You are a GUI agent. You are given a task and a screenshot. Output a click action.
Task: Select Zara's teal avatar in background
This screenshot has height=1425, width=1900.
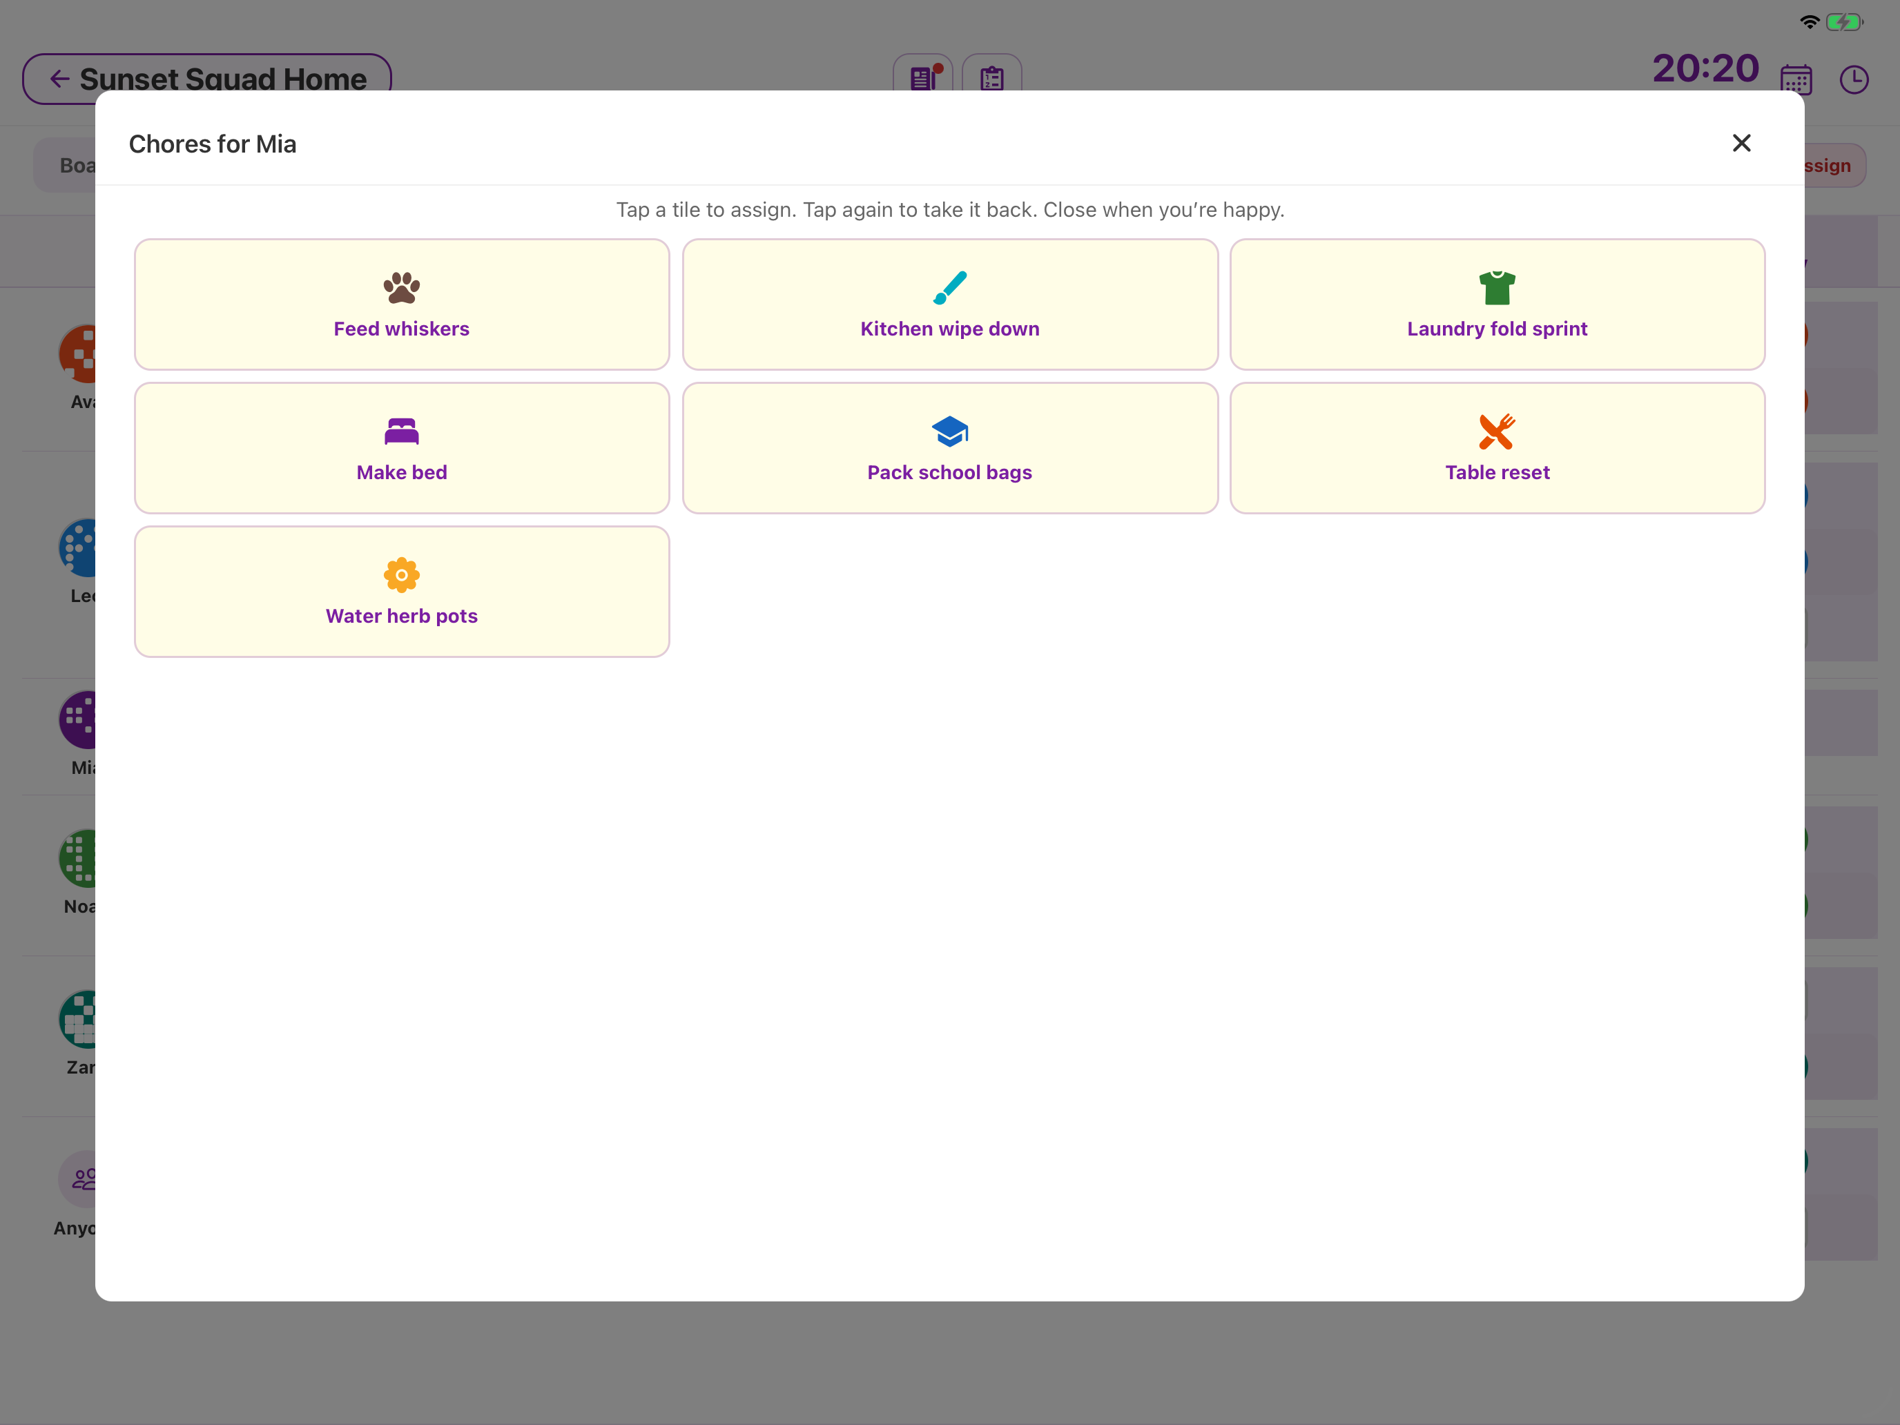coord(77,1019)
